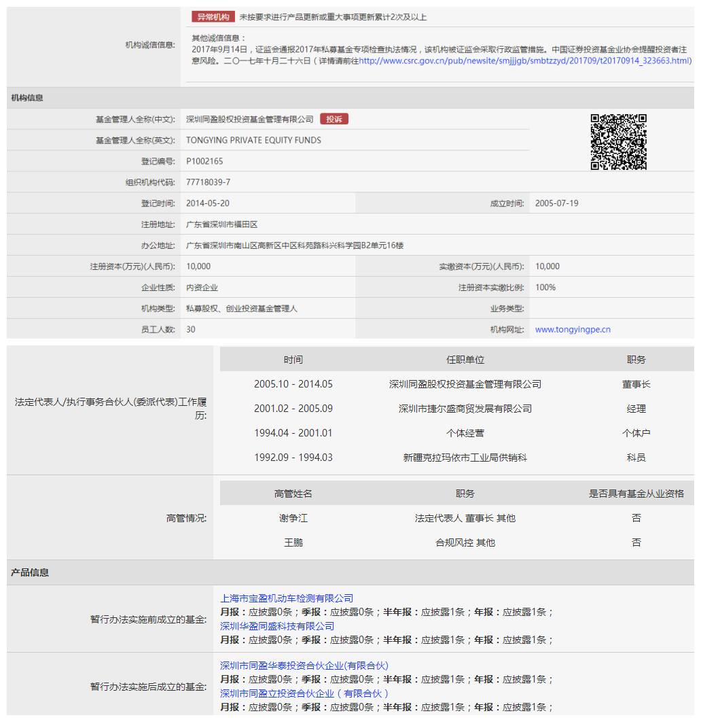Select enterprise nature 内资企业
701x722 pixels.
(202, 288)
